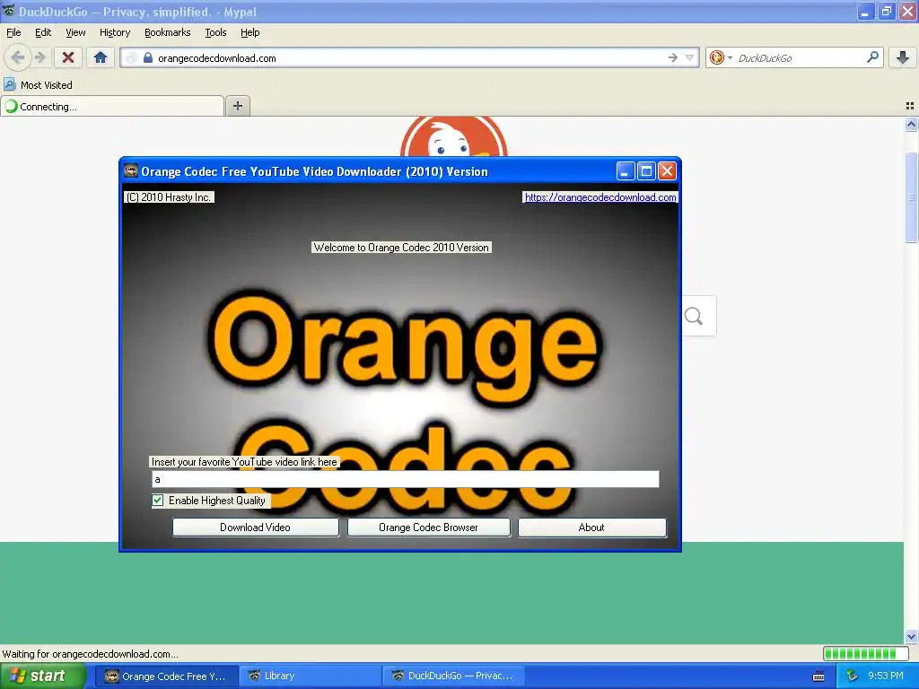This screenshot has width=919, height=689.
Task: Click the browser Forward arrow button
Action: pyautogui.click(x=39, y=57)
